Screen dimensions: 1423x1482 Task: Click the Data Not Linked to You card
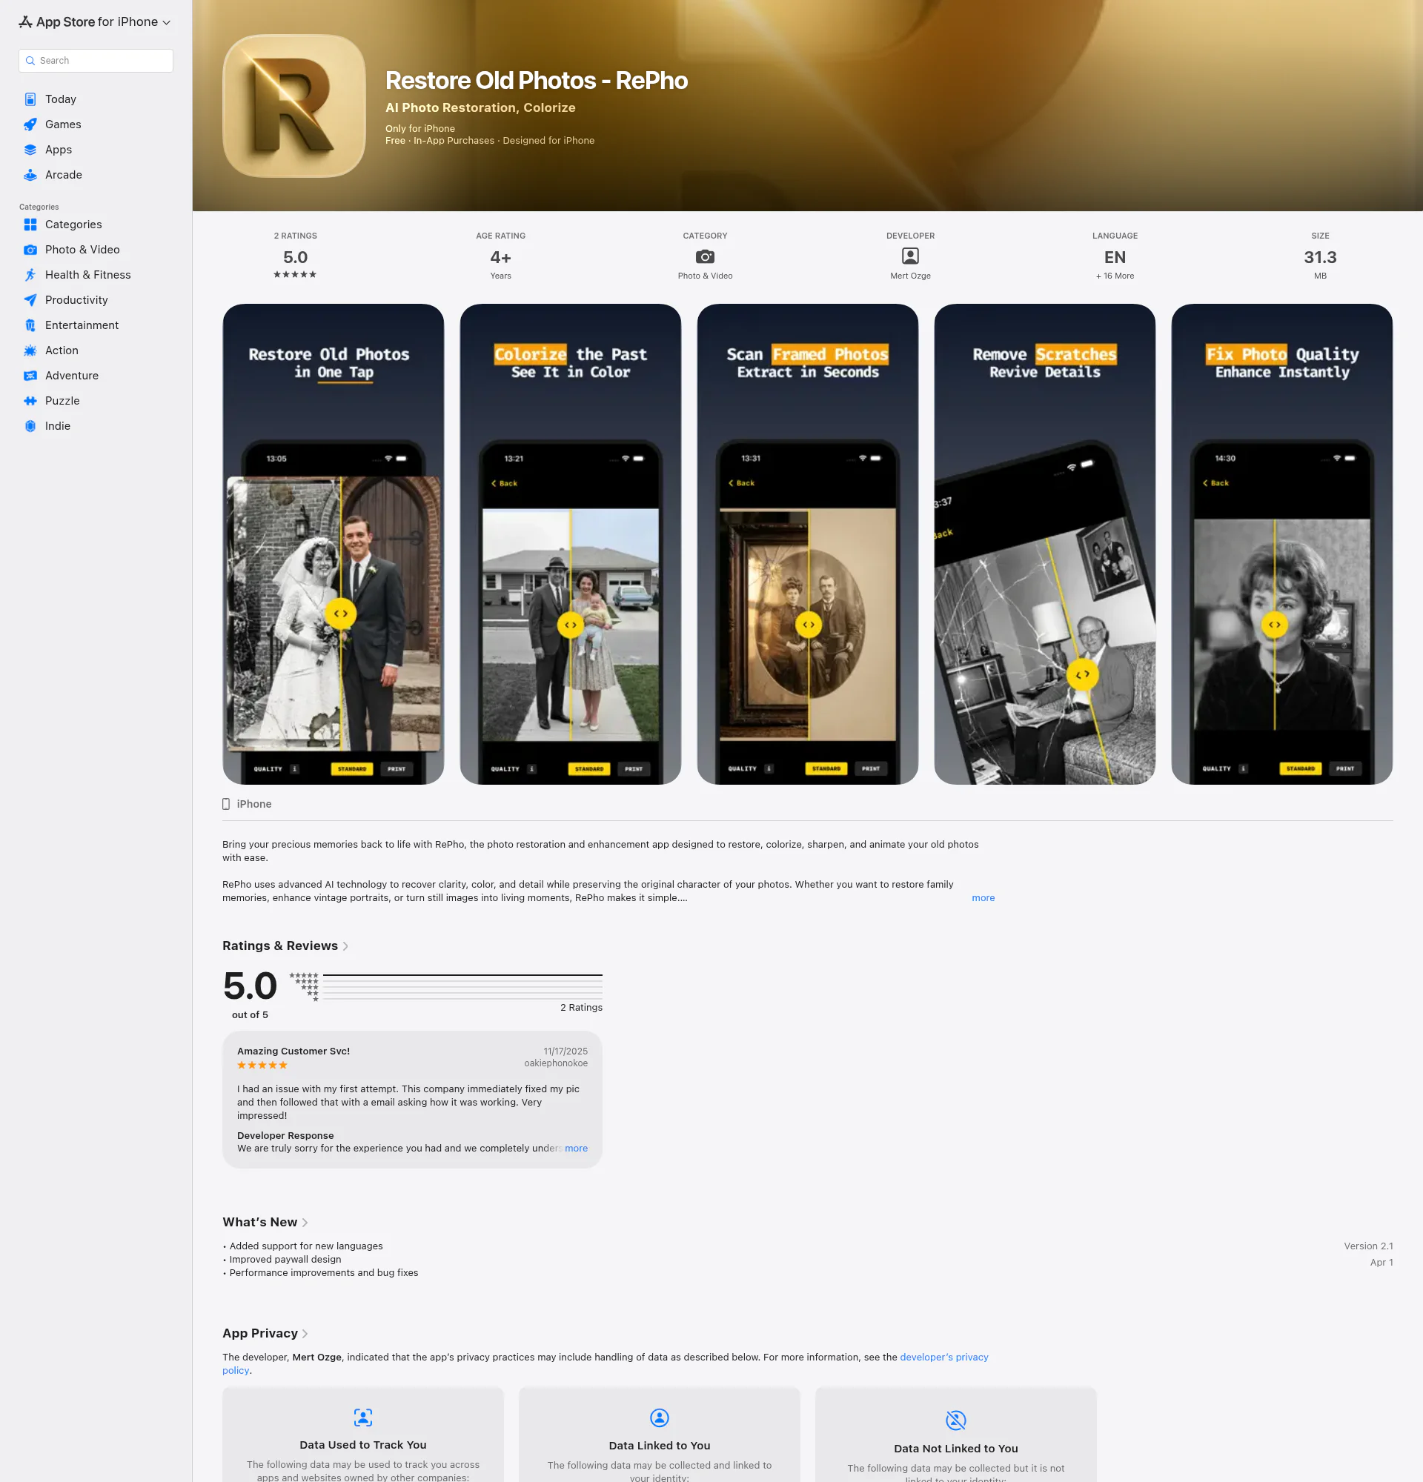point(956,1435)
